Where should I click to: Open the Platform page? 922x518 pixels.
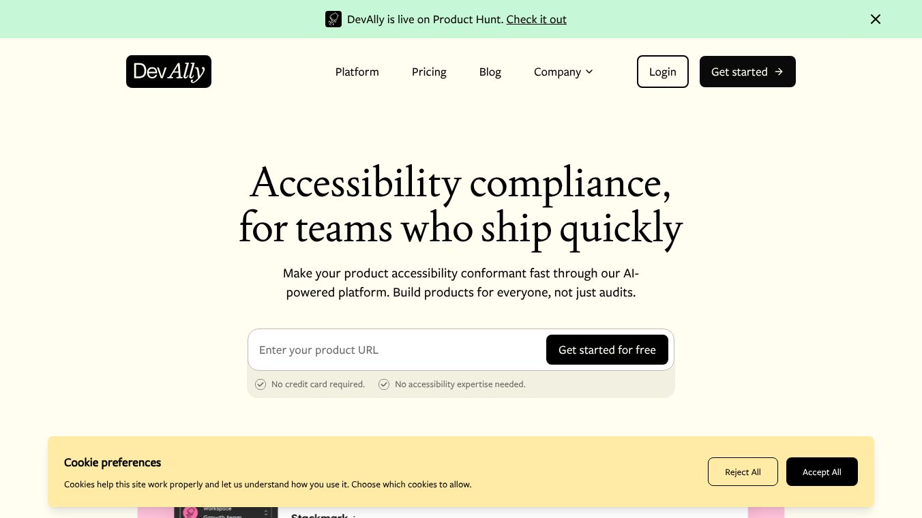coord(357,72)
